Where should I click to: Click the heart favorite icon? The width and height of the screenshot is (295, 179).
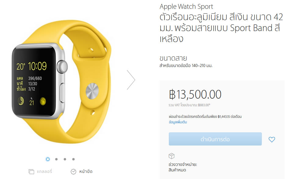click(272, 139)
